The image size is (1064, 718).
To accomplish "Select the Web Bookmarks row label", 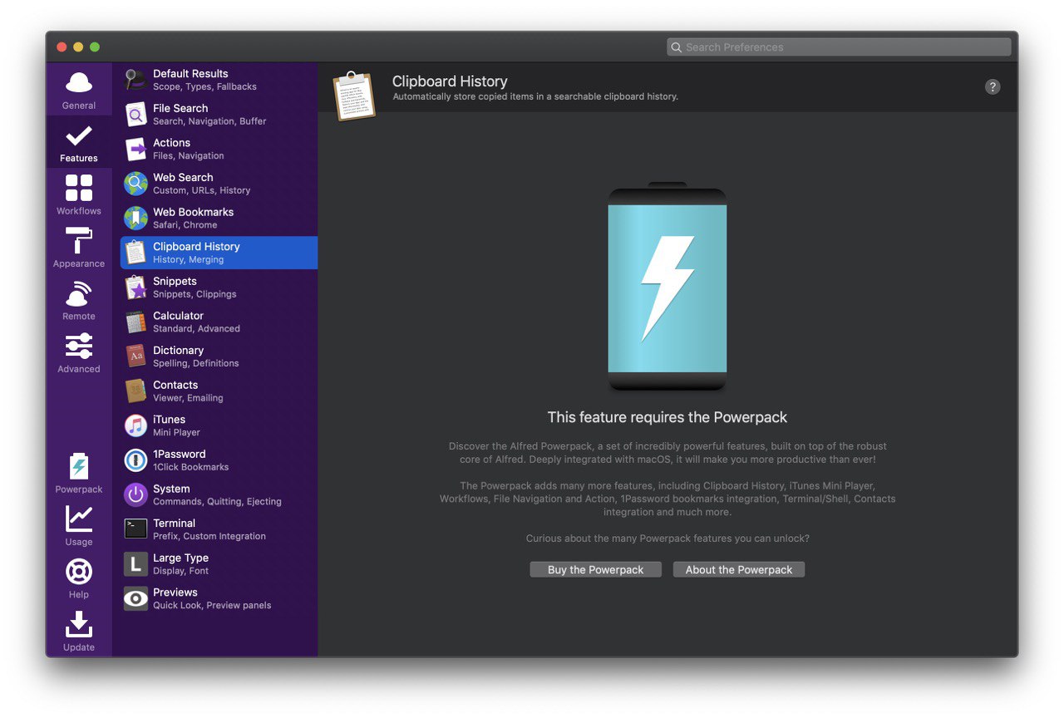I will [194, 212].
